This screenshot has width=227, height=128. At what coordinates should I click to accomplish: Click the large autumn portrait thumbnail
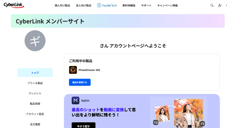click(x=188, y=113)
